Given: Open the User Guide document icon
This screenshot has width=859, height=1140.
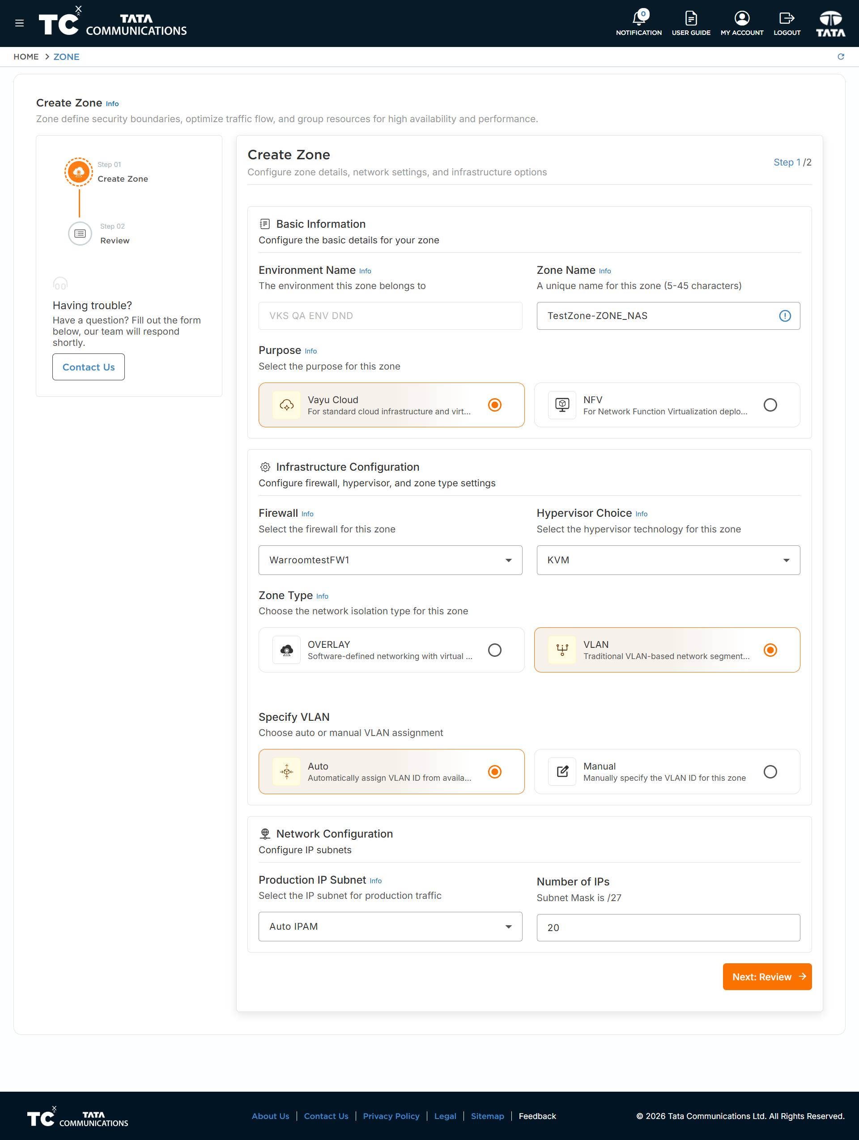Looking at the screenshot, I should tap(691, 18).
